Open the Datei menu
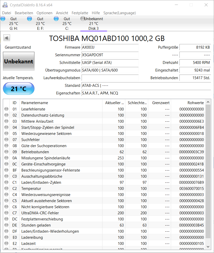Image resolution: width=214 pixels, height=253 pixels. (7, 13)
